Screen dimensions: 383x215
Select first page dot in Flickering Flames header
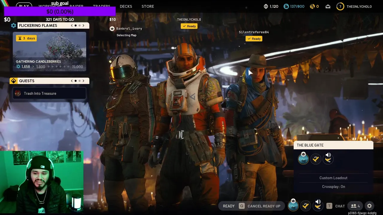coord(76,26)
